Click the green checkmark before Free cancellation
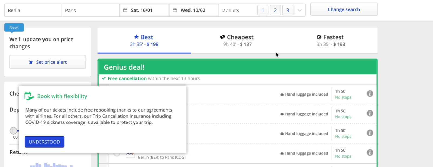Screen dimensions: 433x167 (104, 78)
